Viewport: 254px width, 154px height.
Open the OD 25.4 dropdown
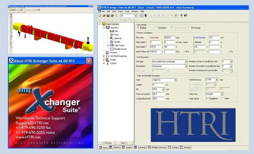163,89
